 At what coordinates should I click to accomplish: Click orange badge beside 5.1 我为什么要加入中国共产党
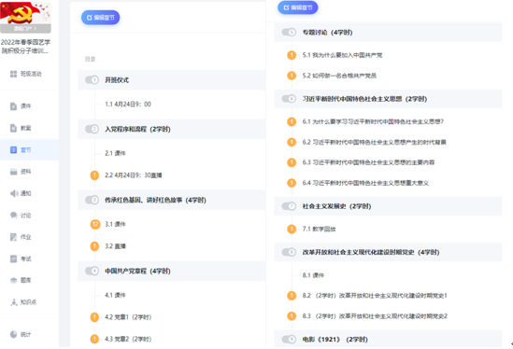tap(292, 55)
